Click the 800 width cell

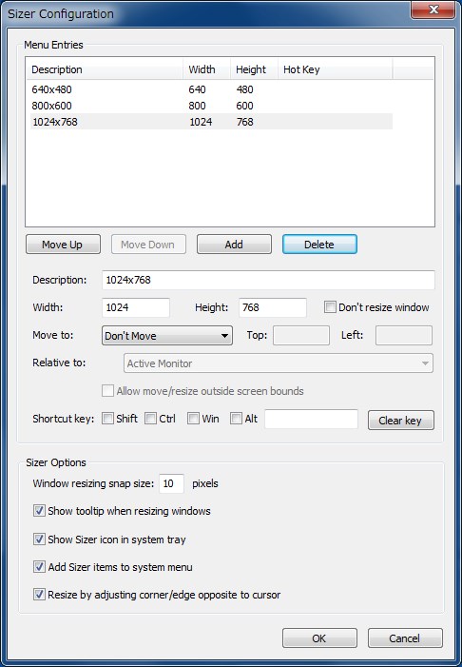click(197, 106)
